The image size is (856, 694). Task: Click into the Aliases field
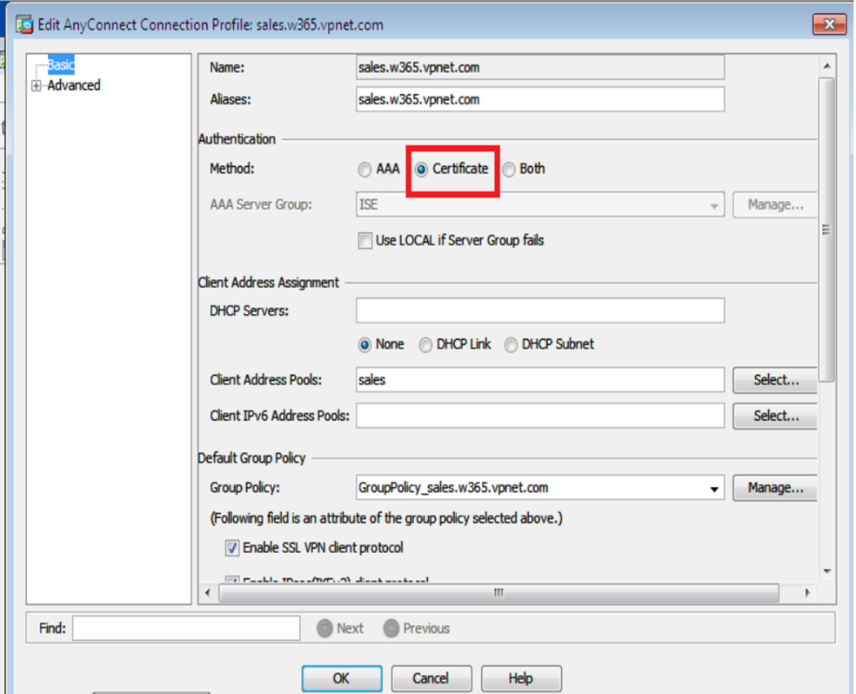click(x=540, y=99)
